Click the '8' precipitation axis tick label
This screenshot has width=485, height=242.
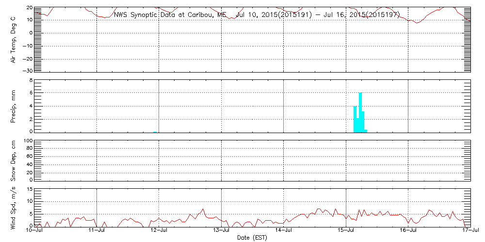[x=30, y=80]
